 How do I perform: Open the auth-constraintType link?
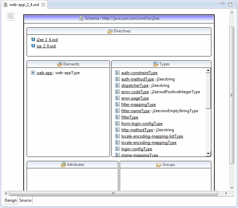[139, 73]
